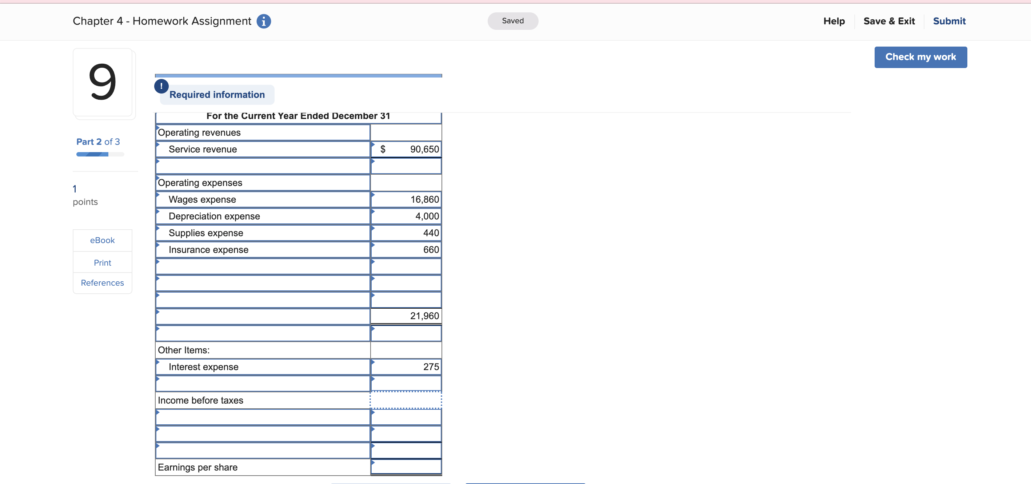1031x484 pixels.
Task: Submit the homework assignment
Action: pyautogui.click(x=949, y=21)
